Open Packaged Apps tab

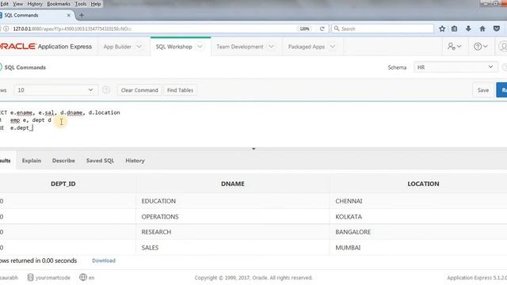pyautogui.click(x=307, y=47)
